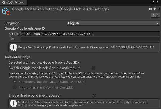Click the Google Mobile Ads App ID heading
Image resolution: width=161 pixels, height=109 pixels.
click(25, 28)
